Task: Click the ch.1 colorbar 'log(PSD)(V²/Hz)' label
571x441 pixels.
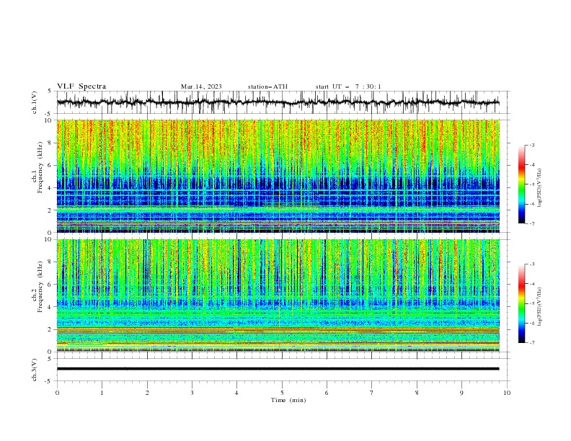Action: tap(540, 188)
